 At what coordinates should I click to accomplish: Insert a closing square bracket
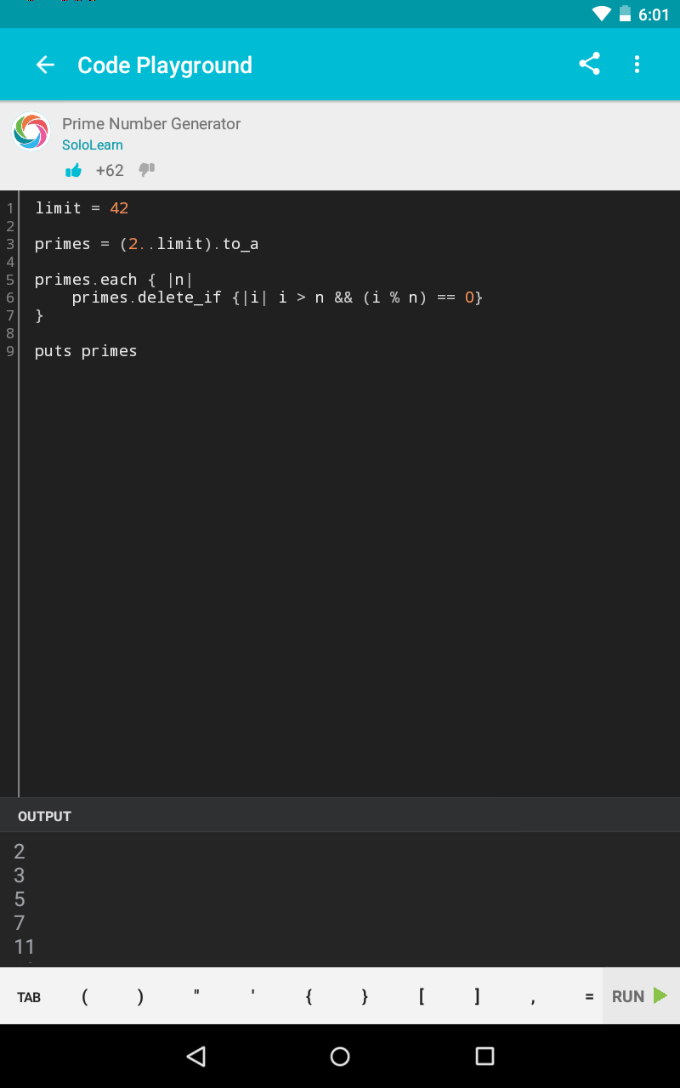click(x=477, y=997)
